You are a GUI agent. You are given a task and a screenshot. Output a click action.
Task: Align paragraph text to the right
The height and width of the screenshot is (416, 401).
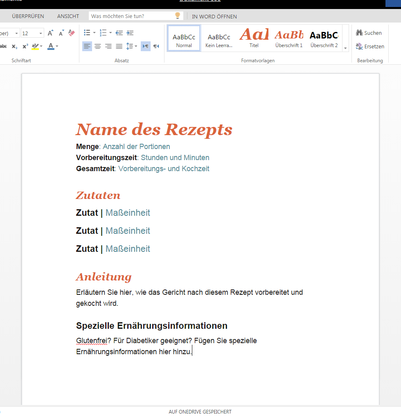click(108, 46)
